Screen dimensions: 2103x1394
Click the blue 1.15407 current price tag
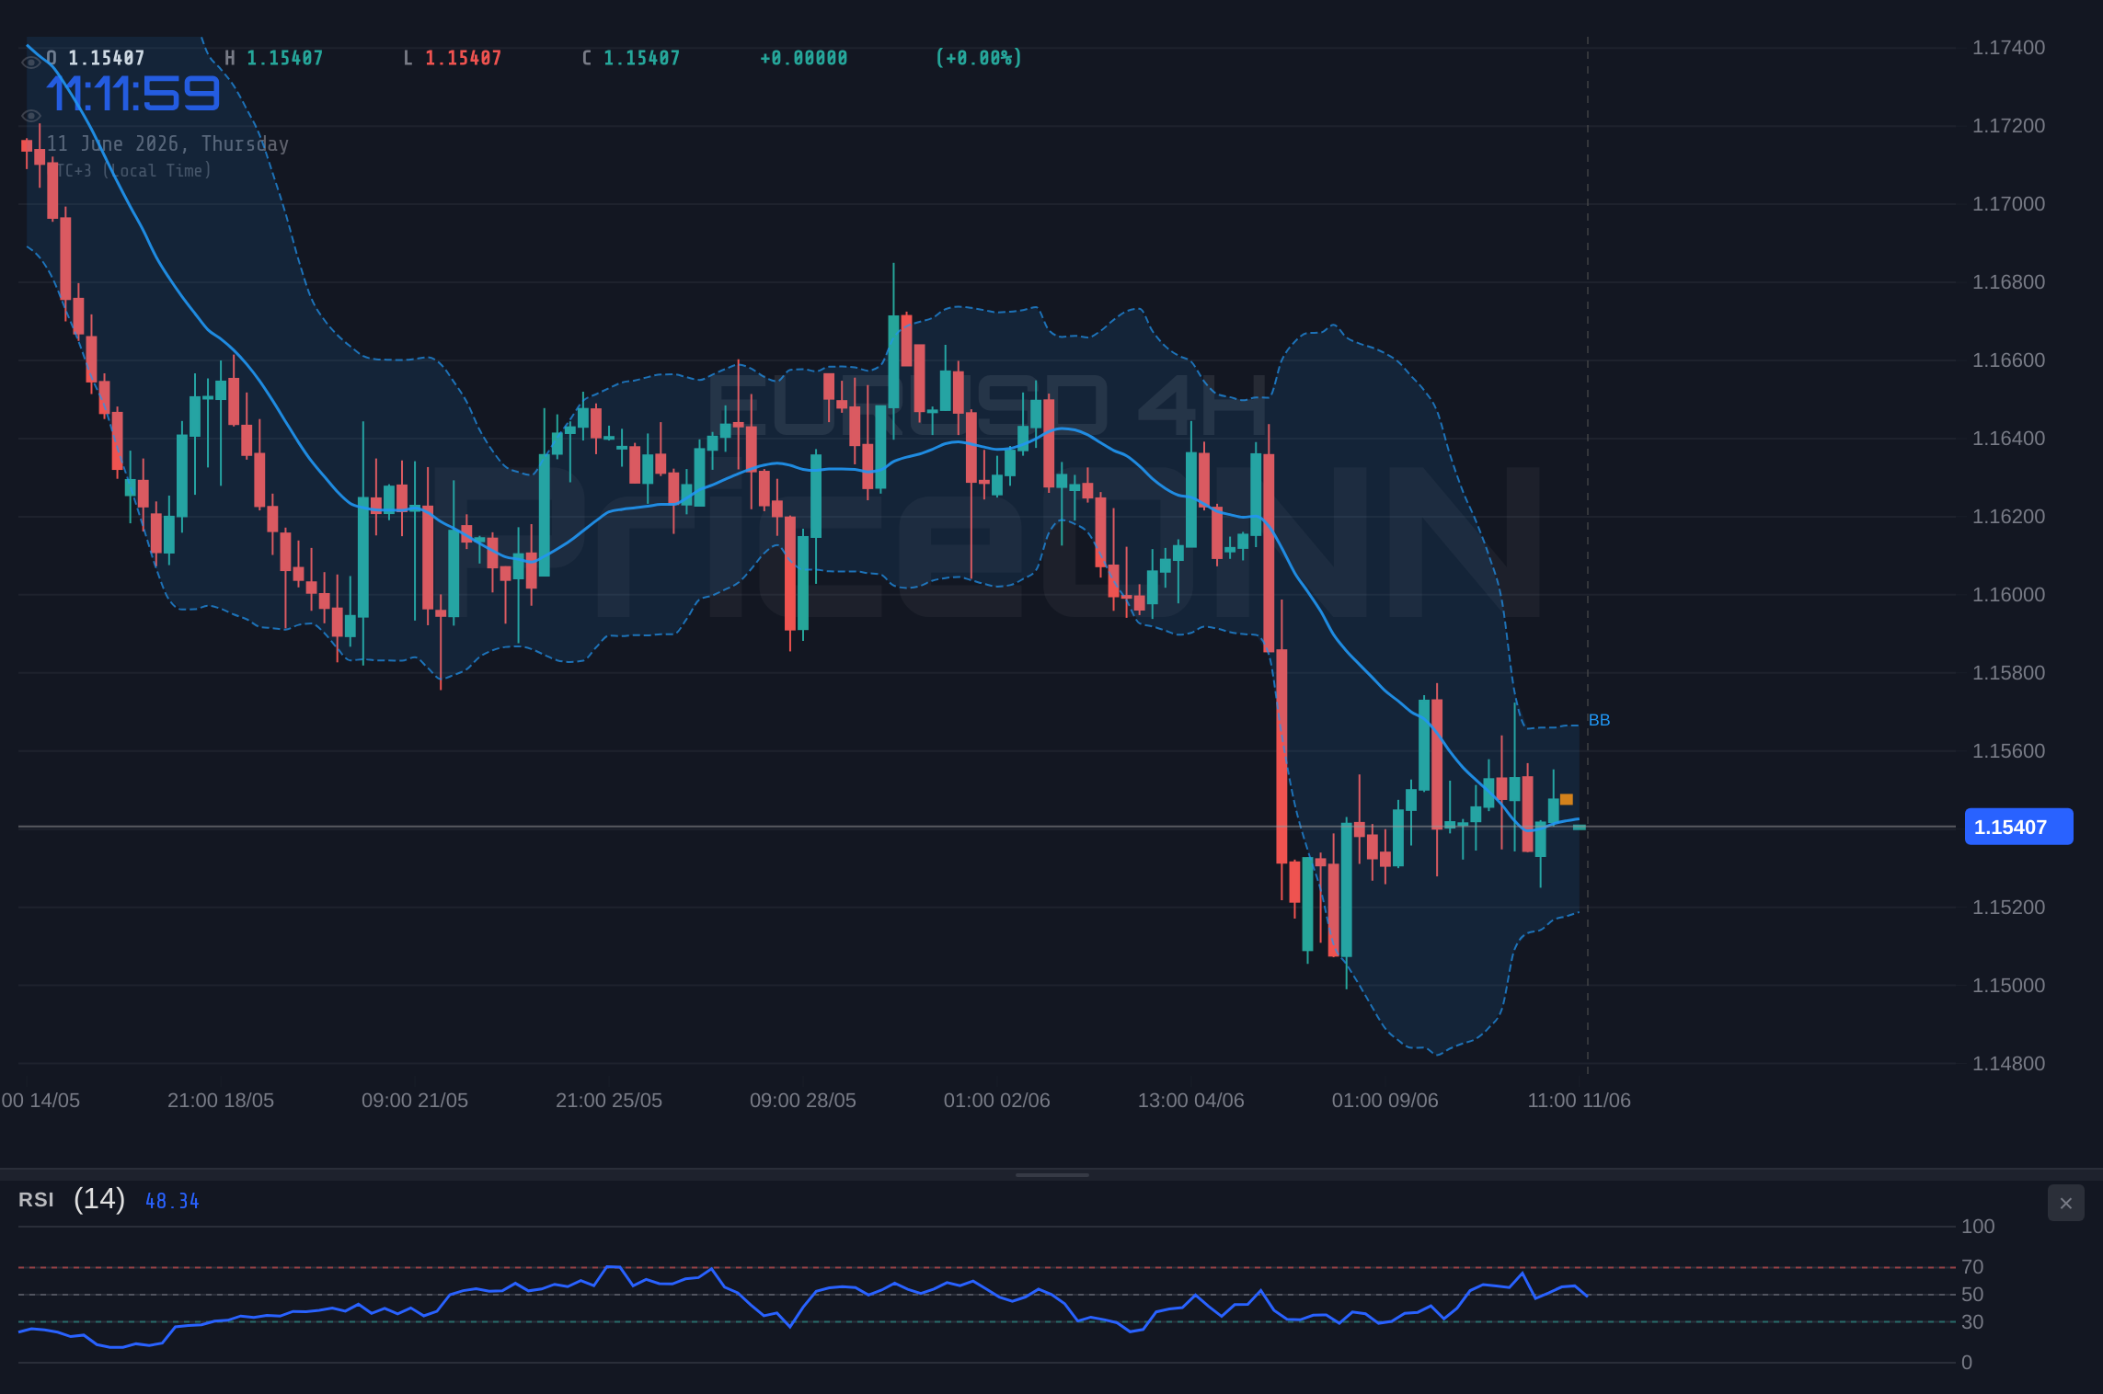click(x=2018, y=827)
